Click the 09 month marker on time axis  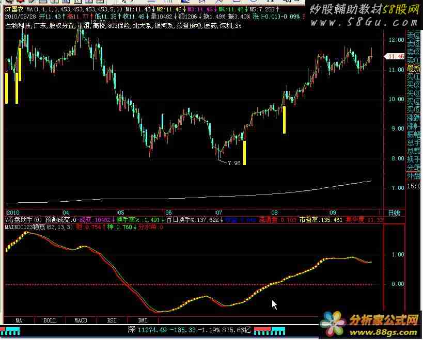coord(333,213)
